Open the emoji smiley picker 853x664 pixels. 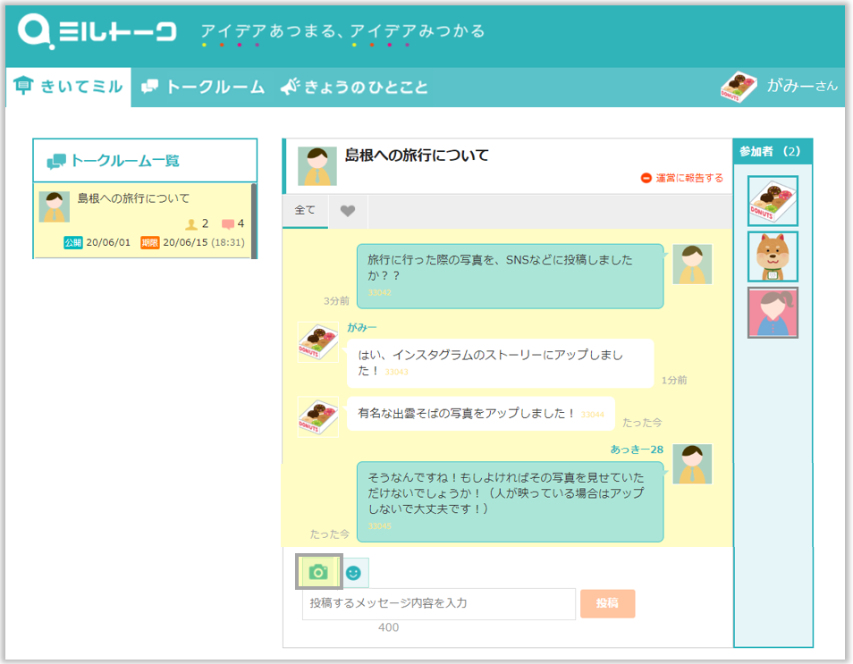[x=354, y=572]
